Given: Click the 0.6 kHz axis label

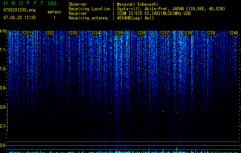Looking at the screenshot, I should click(3, 145).
